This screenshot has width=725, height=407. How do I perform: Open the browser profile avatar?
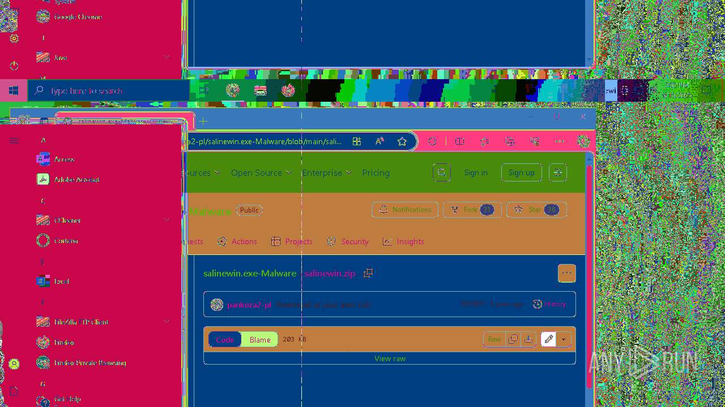click(x=583, y=141)
